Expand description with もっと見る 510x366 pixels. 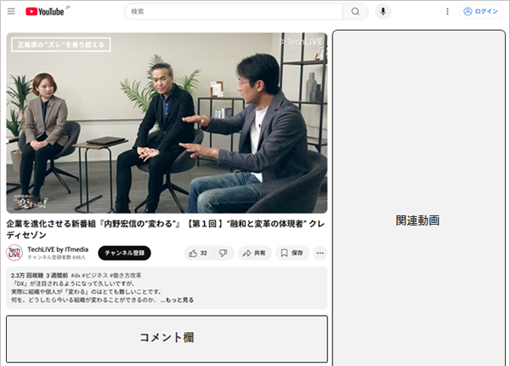(180, 300)
